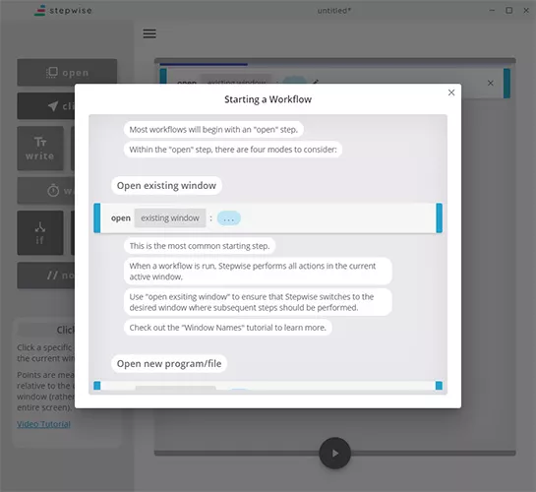The height and width of the screenshot is (492, 536).
Task: Click the workflow progress bar at top
Action: [335, 61]
